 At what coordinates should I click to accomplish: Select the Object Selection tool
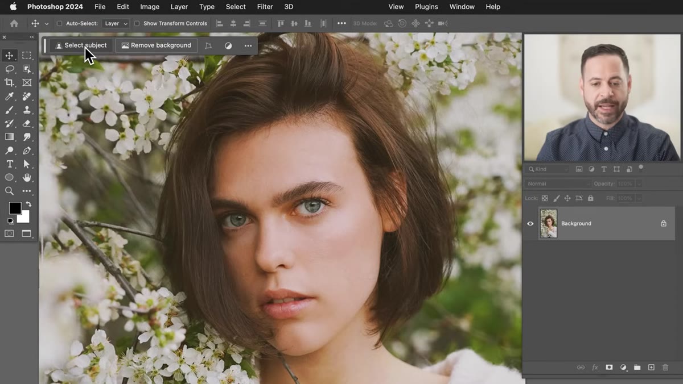[27, 69]
